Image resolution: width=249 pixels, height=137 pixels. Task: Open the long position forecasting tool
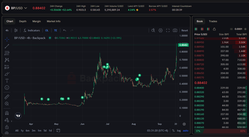(7, 67)
